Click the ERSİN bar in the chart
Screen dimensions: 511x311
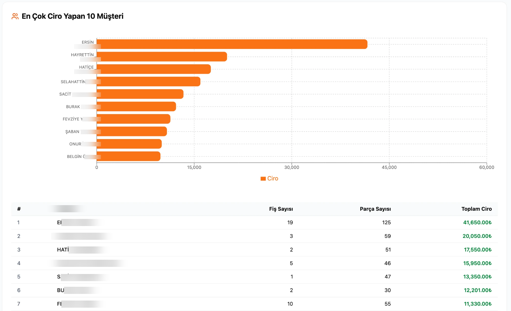coord(232,44)
